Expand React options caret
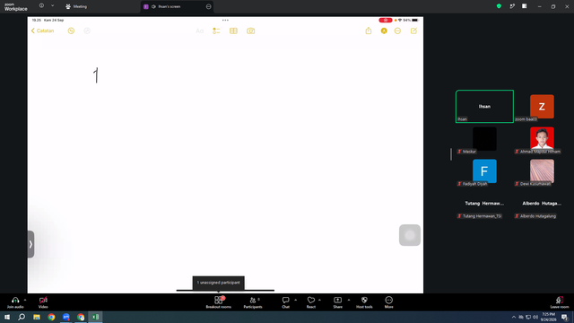This screenshot has height=323, width=574. [319, 300]
